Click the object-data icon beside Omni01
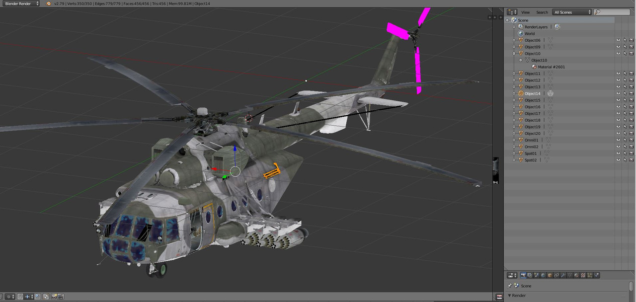Viewport: 636px width, 302px height. (548, 140)
